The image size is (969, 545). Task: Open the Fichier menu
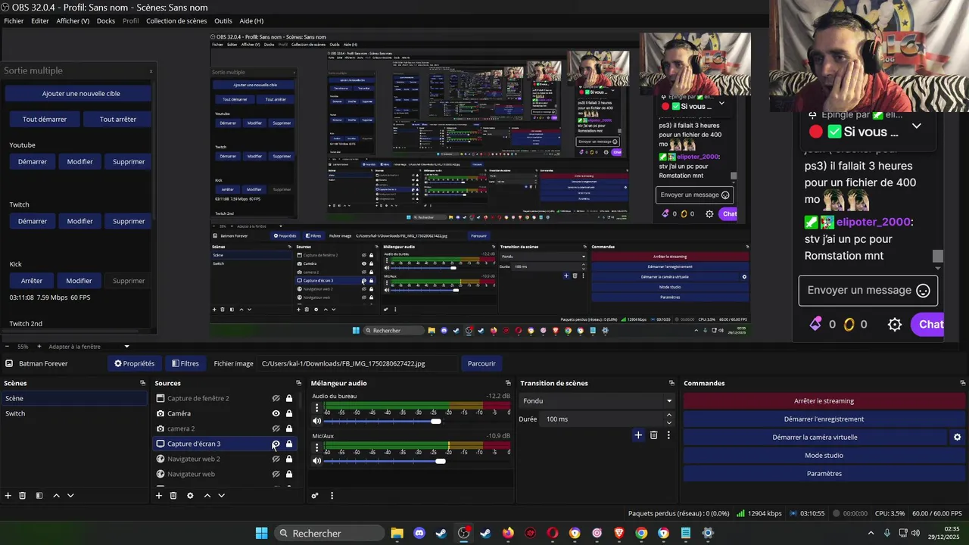point(14,21)
